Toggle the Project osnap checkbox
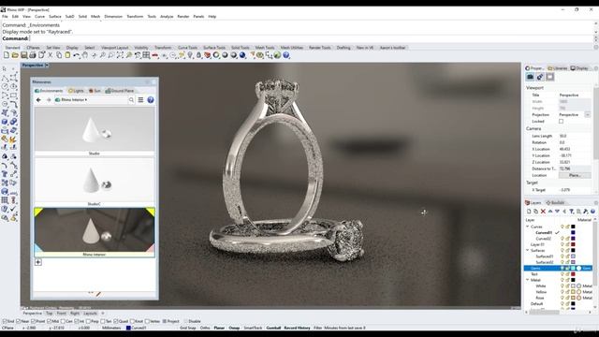This screenshot has width=599, height=337. [165, 321]
